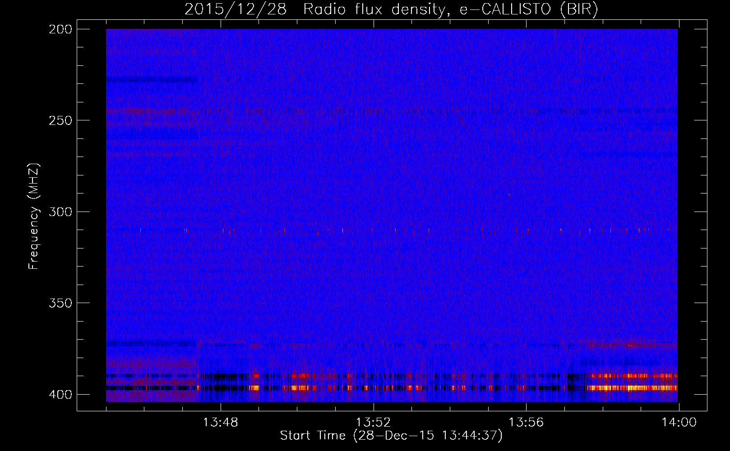
Task: Select the 200 frequency tick label
Action: click(60, 29)
